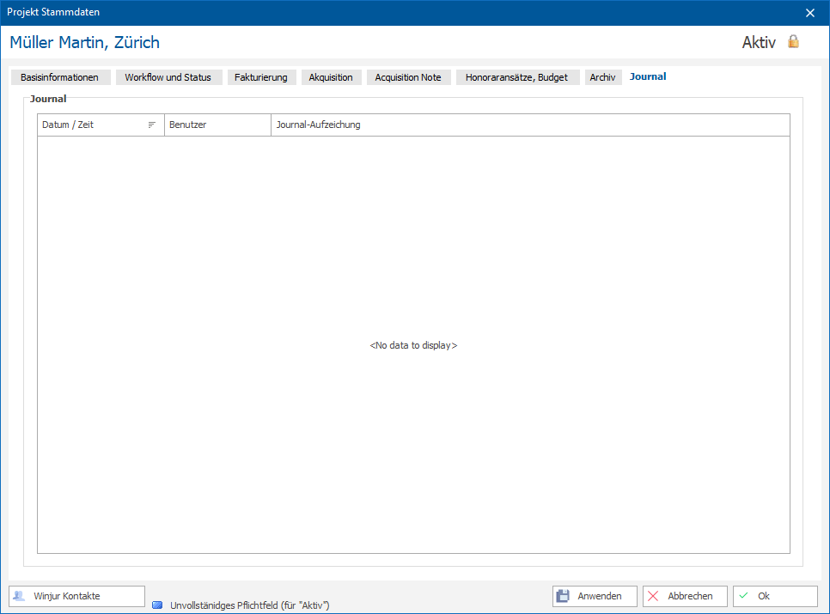Switch to Workflow und Status tab

(168, 77)
